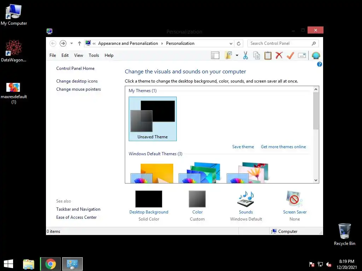
Task: Select the DataWagon desktop shortcut
Action: click(x=14, y=51)
